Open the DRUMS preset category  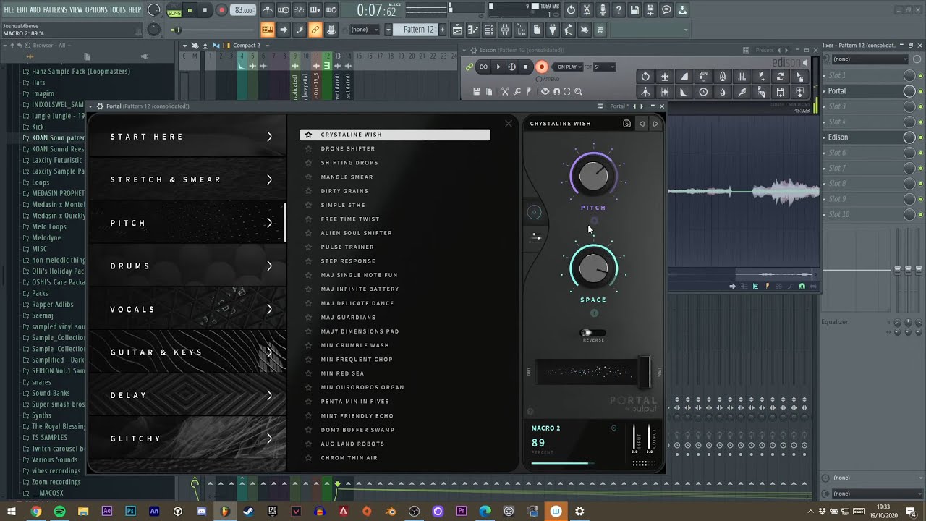pos(187,266)
